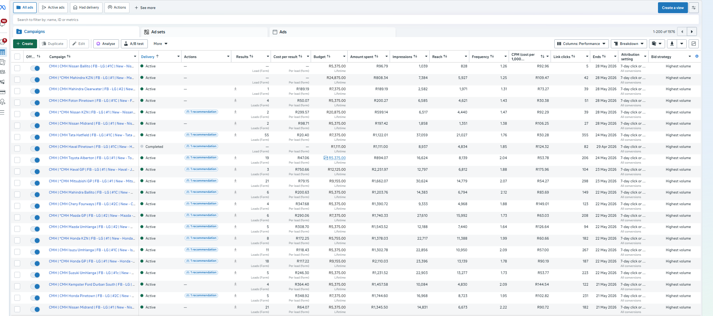Click the green Create button
Viewport: 713px width, 316px height.
[25, 44]
